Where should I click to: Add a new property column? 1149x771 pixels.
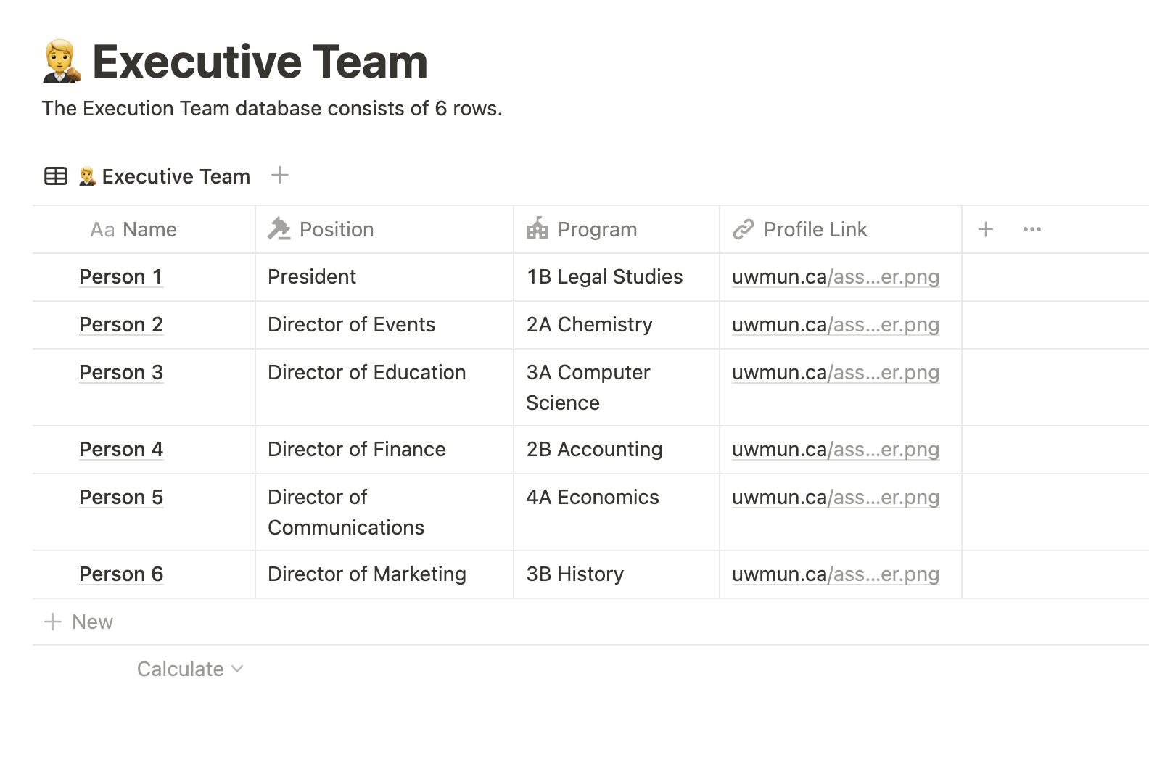985,229
